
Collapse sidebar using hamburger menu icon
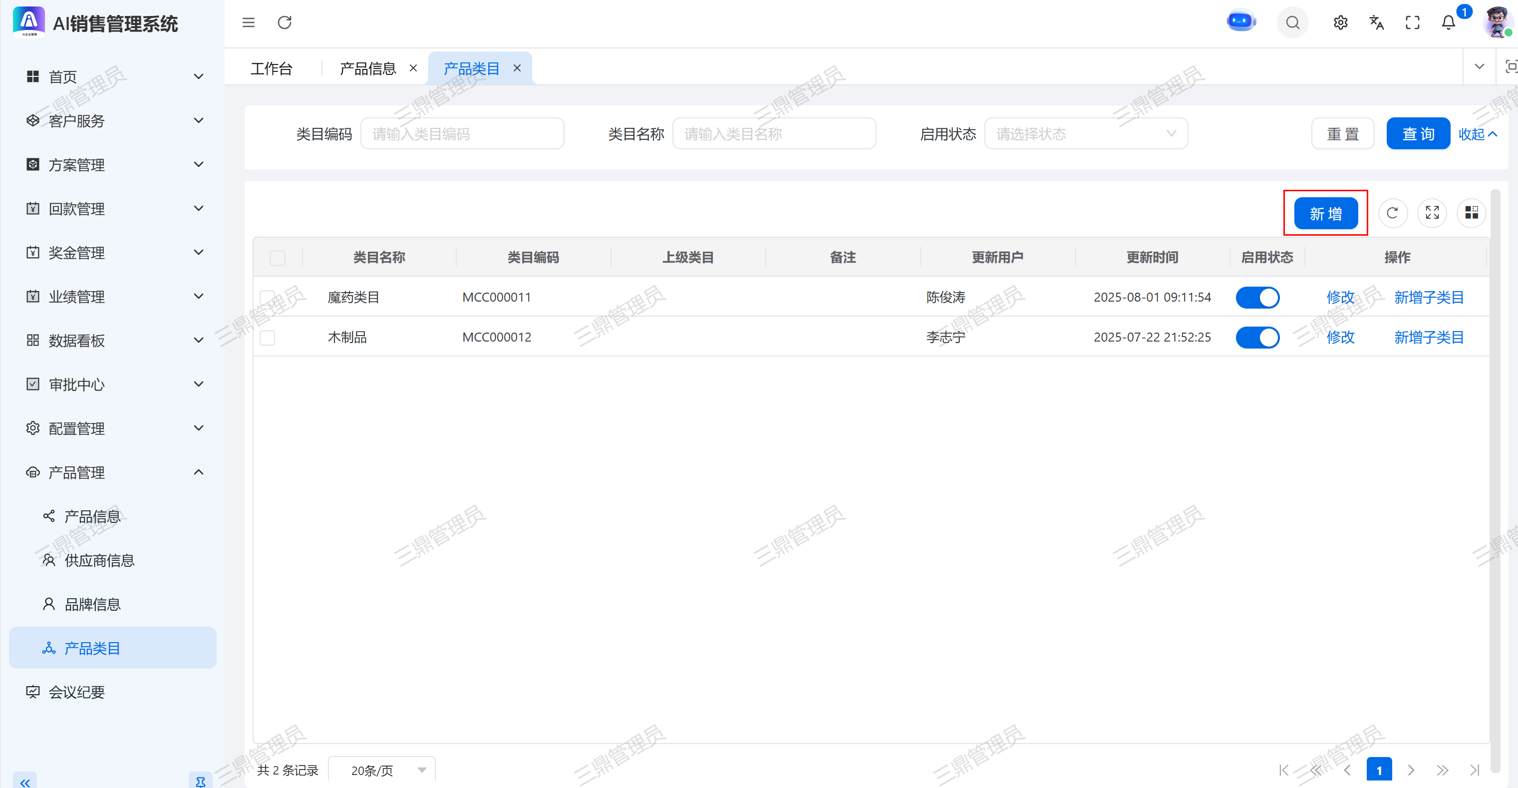click(249, 22)
